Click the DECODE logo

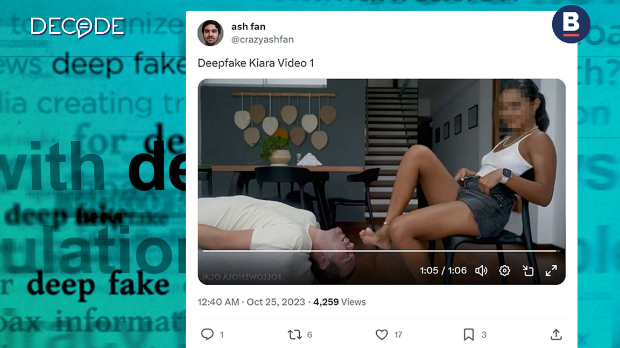click(x=78, y=27)
